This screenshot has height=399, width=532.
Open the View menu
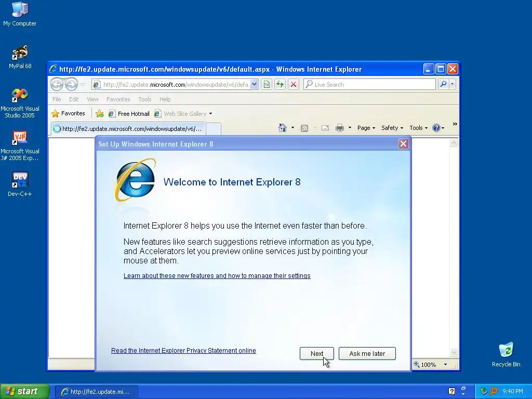[92, 99]
